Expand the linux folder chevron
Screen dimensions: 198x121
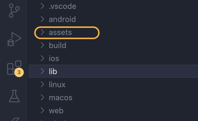[x=43, y=85]
